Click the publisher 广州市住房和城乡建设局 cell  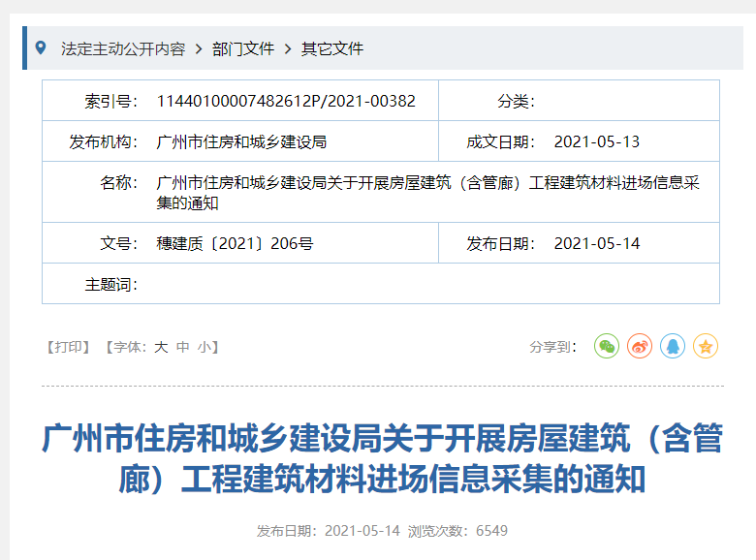tap(241, 141)
